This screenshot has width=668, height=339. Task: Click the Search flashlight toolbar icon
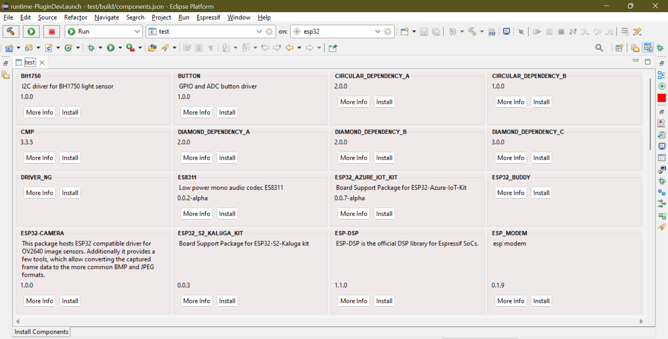click(x=165, y=48)
